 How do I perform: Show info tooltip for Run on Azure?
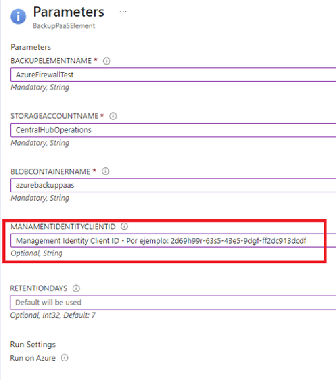tap(65, 358)
